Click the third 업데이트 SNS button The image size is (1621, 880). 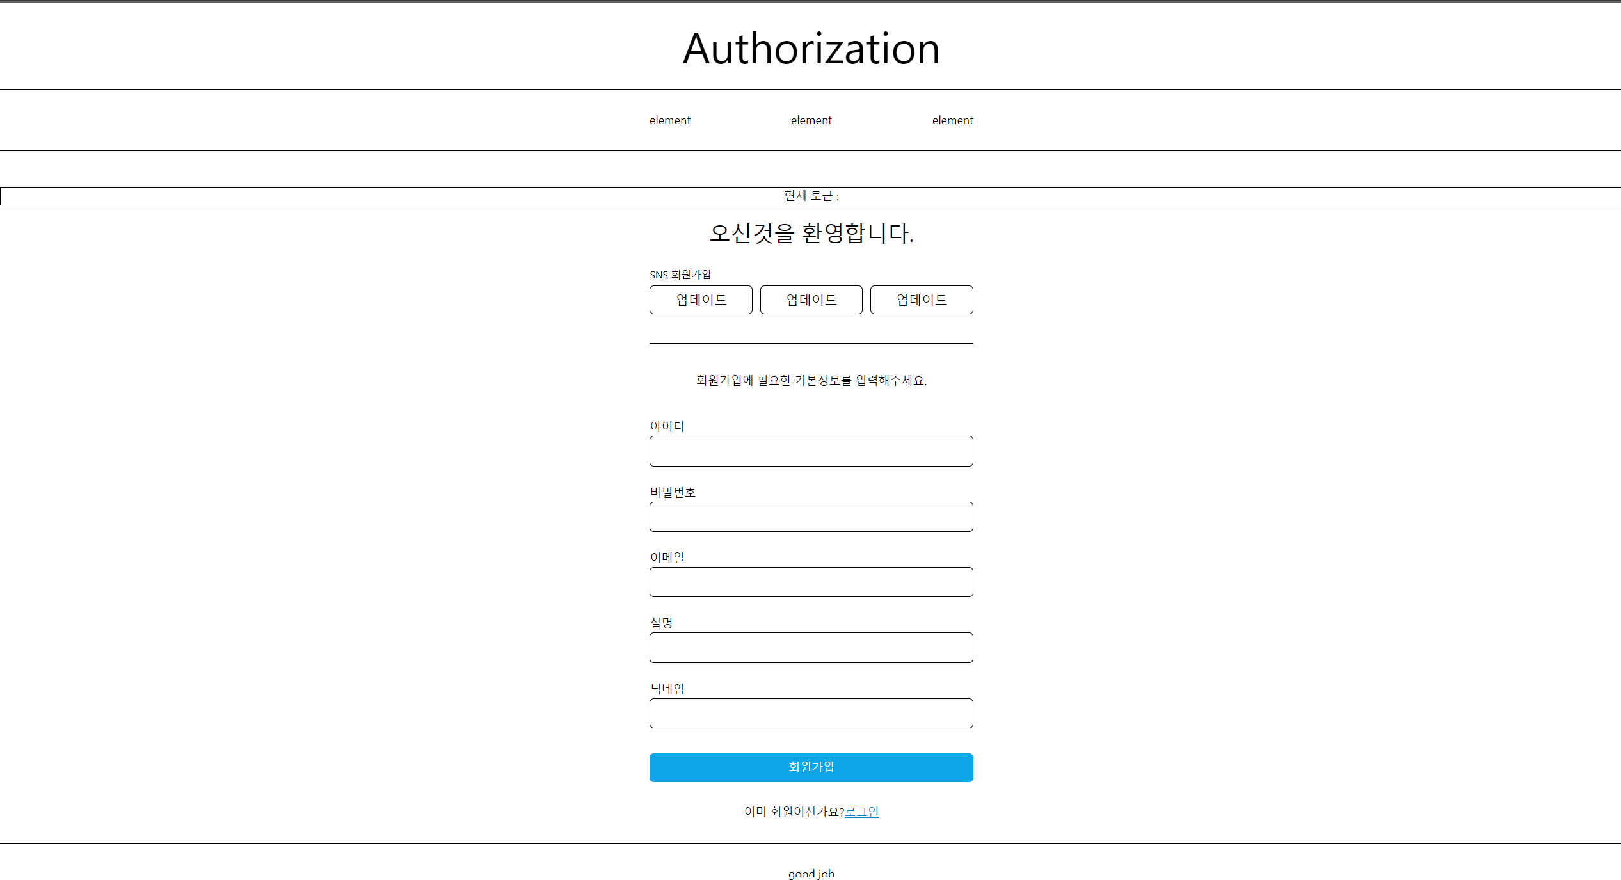pyautogui.click(x=922, y=300)
